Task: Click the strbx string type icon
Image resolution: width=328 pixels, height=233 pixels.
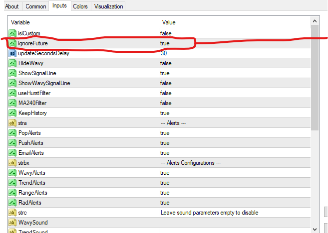Action: (12, 163)
